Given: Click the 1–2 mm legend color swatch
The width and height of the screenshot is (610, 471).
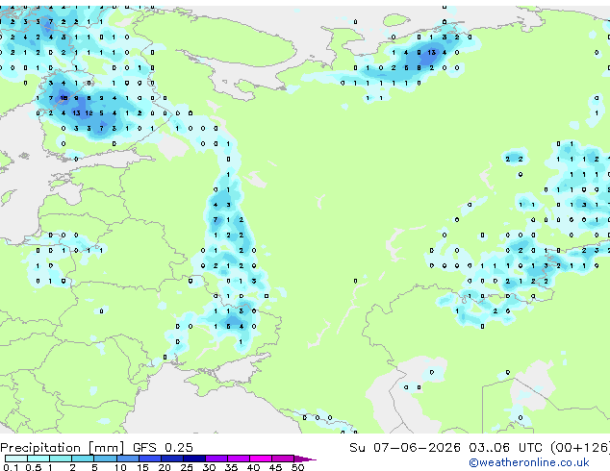Looking at the screenshot, I should [61, 459].
